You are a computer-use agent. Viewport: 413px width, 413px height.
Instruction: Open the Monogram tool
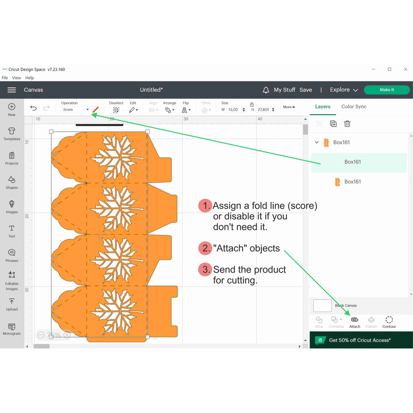11,328
